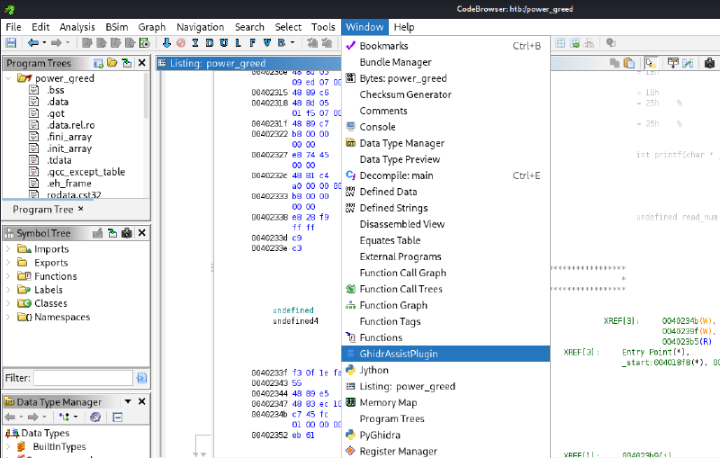Click the Symbol Tree Filter text field
Screen dimensions: 720x458
83,378
